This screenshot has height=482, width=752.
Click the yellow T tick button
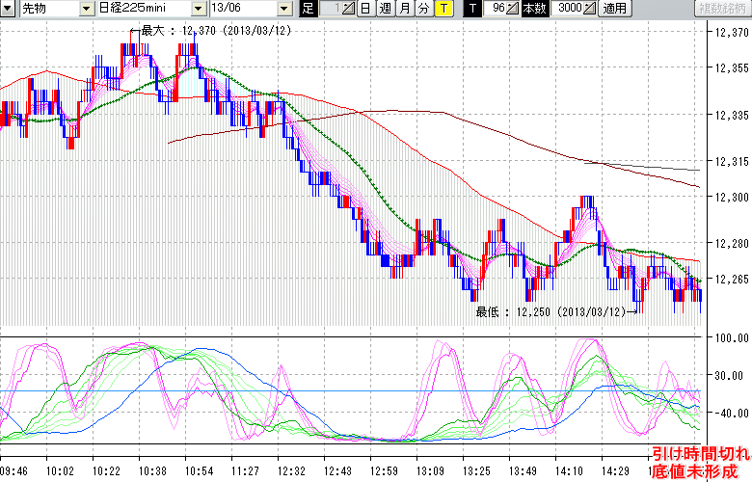click(443, 9)
